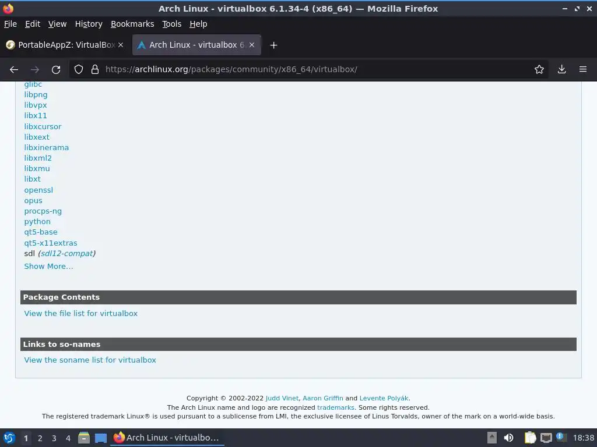Switch to virtual desktop 4
Viewport: 597px width, 447px height.
(68, 438)
